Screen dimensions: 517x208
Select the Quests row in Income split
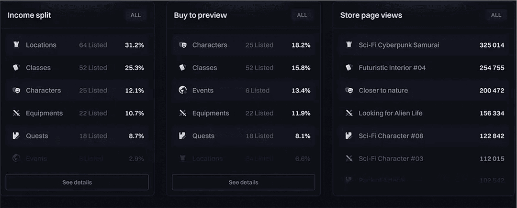pyautogui.click(x=77, y=135)
